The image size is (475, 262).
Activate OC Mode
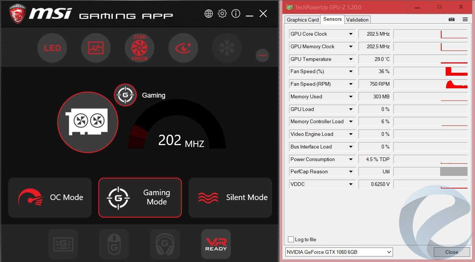[x=50, y=197]
